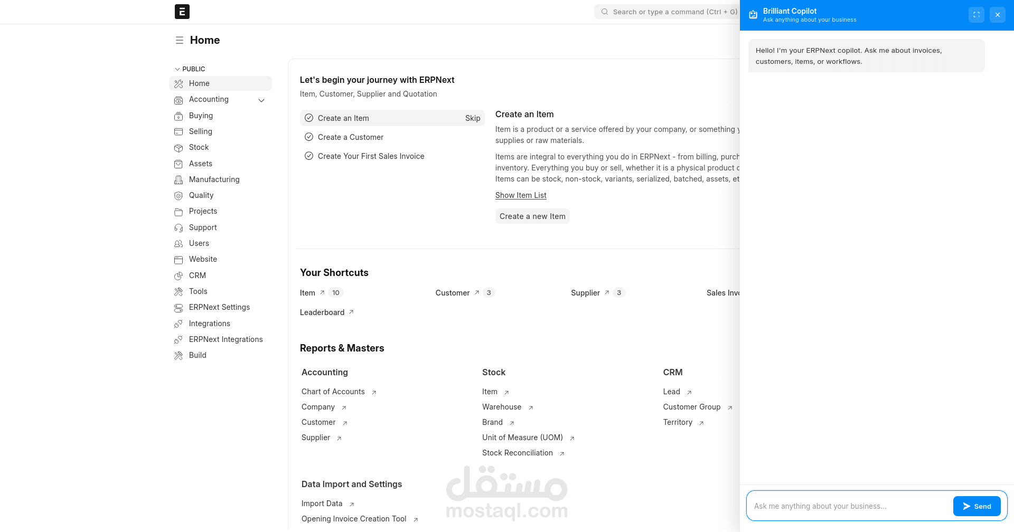Viewport: 1014px width, 532px height.
Task: Skip the Create an Item step
Action: pyautogui.click(x=473, y=118)
